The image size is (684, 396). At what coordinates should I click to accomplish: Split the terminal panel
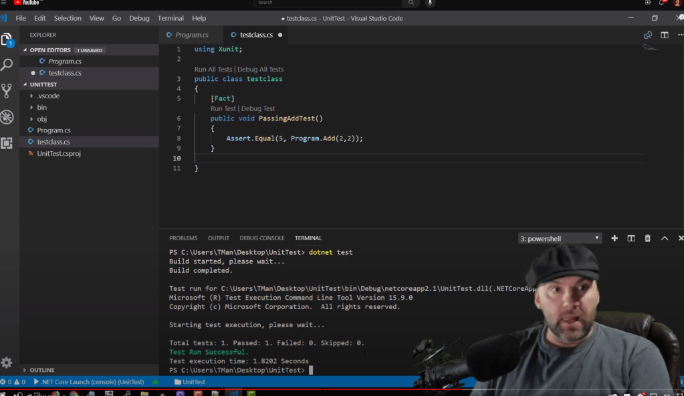pyautogui.click(x=631, y=238)
